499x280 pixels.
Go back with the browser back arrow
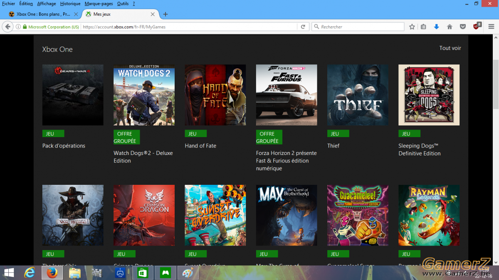pyautogui.click(x=7, y=27)
